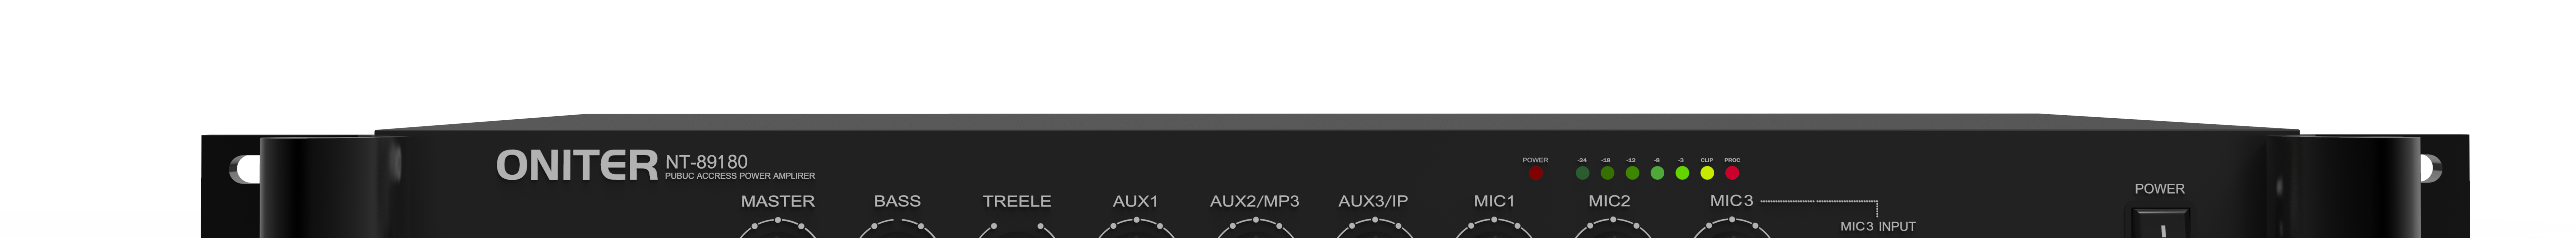Click the -3 bright green level LED
This screenshot has height=238, width=2576.
coord(1682,173)
